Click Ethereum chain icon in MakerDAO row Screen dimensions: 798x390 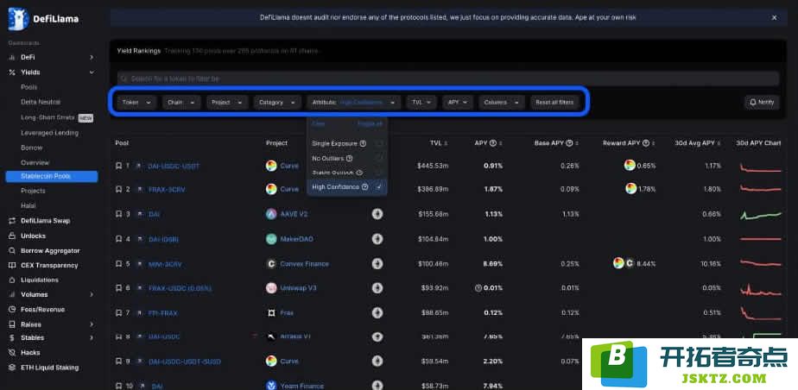377,239
